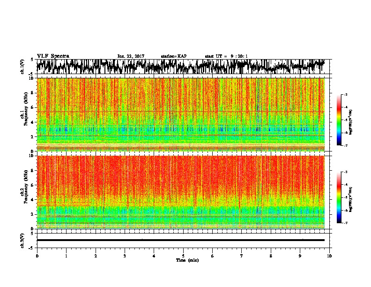371x287 pixels.
Task: Click the 10 minute tick label on time axis
Action: click(329, 256)
